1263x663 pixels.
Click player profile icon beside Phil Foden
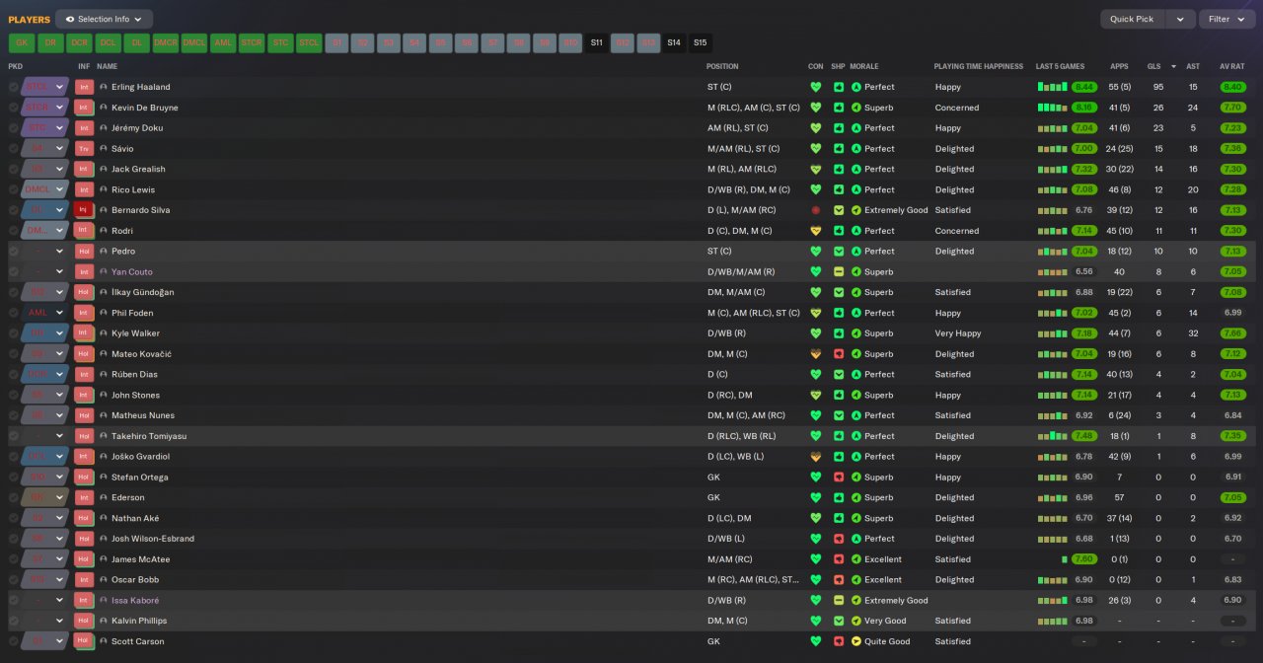pos(104,313)
